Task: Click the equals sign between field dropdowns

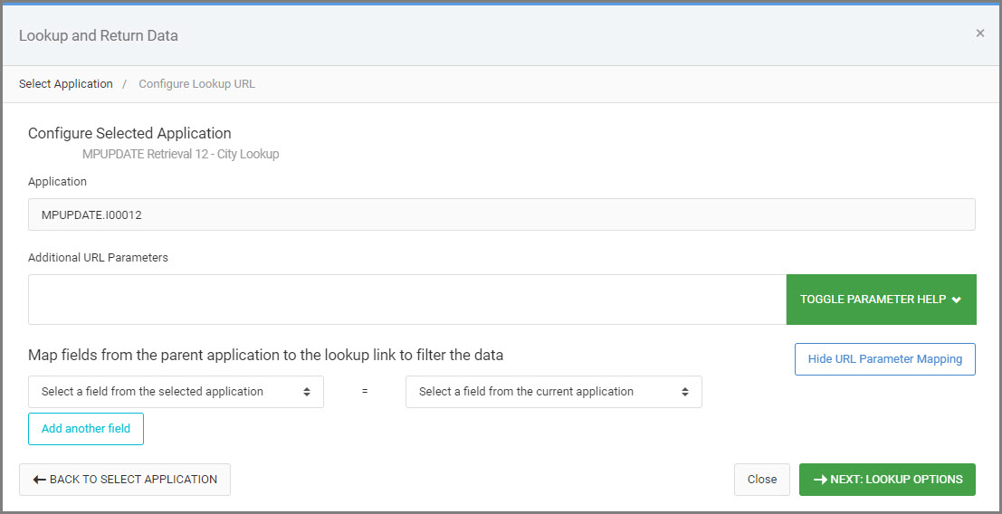Action: (x=365, y=392)
